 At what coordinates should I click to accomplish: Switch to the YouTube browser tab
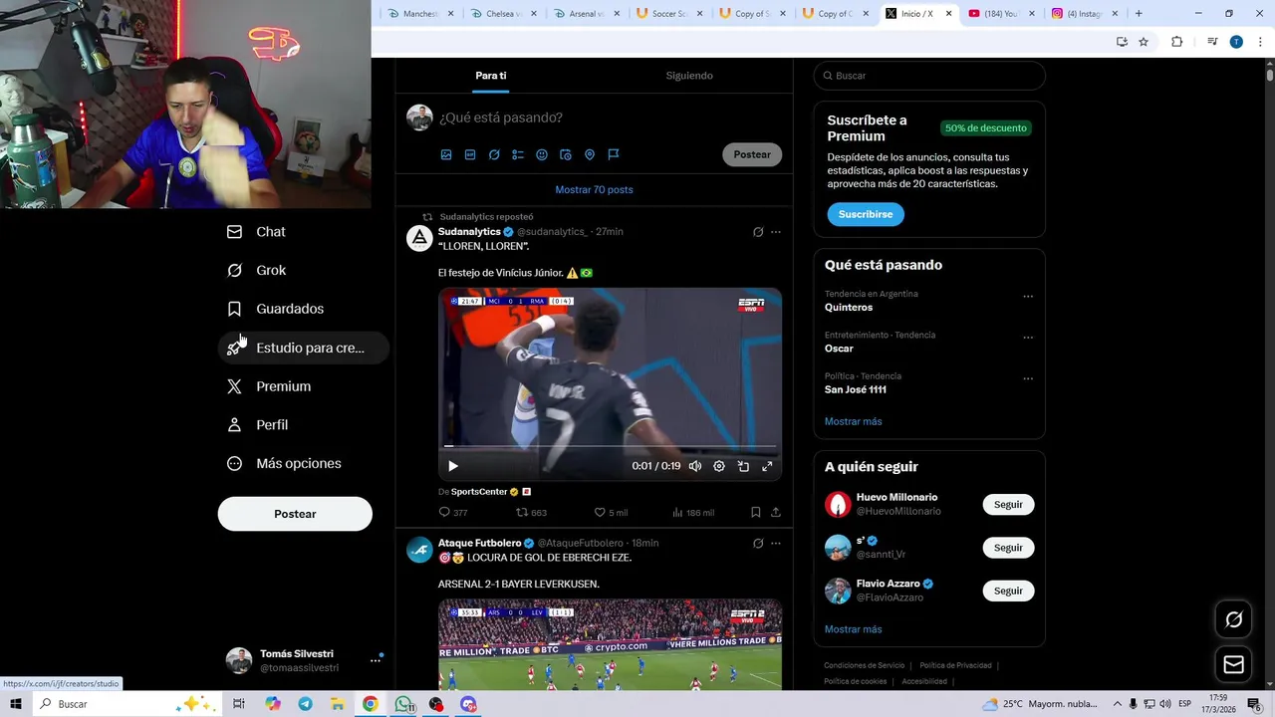click(999, 14)
